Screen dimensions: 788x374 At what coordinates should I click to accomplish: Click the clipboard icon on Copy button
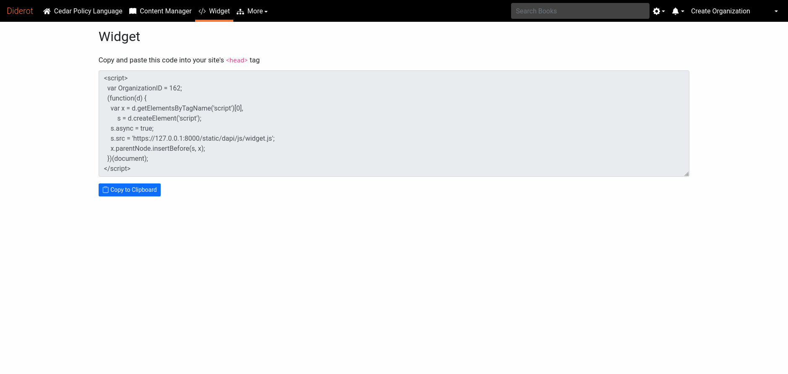click(106, 190)
